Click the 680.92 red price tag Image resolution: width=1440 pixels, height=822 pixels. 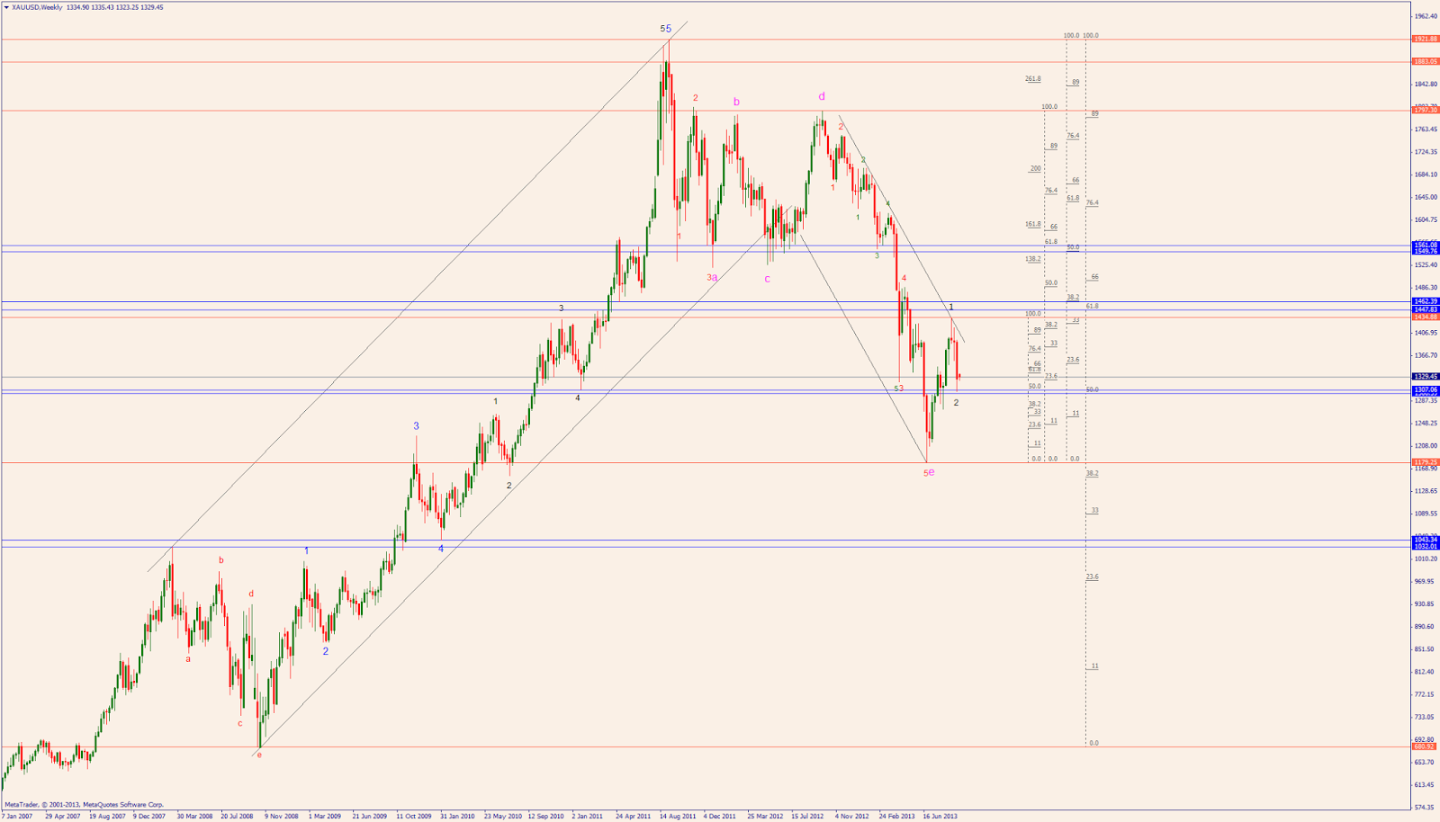click(1426, 746)
